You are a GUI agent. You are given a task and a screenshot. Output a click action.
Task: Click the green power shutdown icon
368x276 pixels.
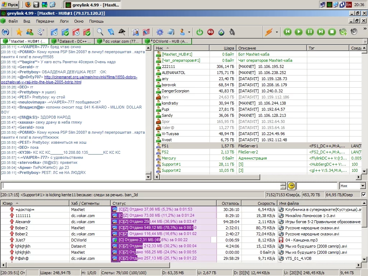pos(200,32)
